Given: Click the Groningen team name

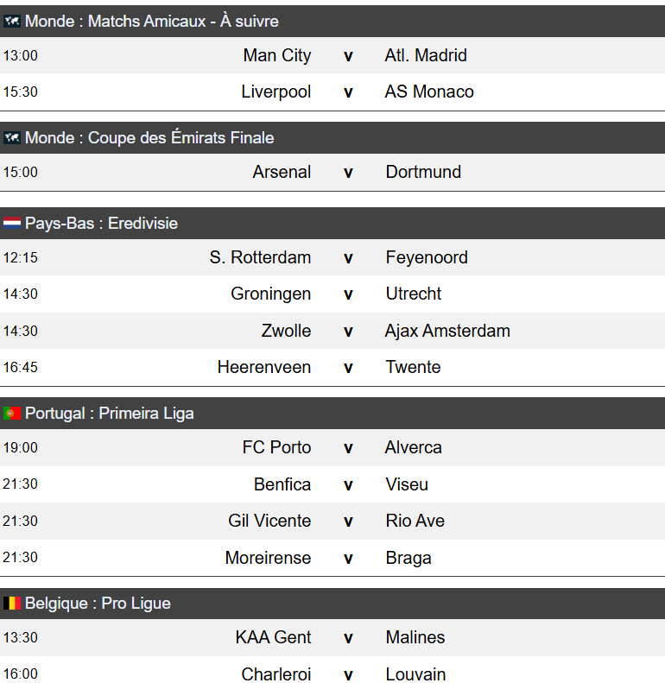Looking at the screenshot, I should tap(270, 294).
